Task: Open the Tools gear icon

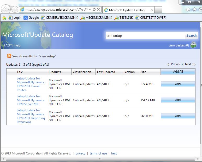Action: [x=200, y=9]
